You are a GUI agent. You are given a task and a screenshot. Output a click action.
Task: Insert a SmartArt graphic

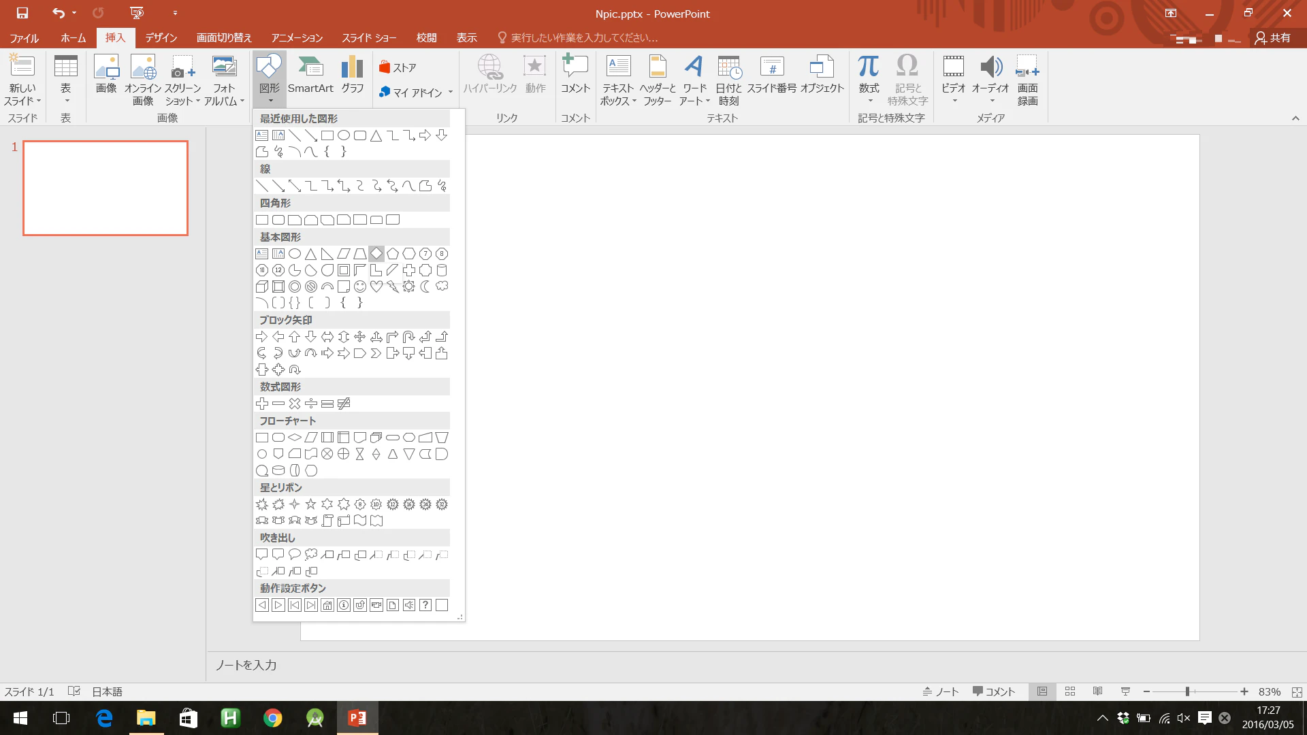point(310,75)
